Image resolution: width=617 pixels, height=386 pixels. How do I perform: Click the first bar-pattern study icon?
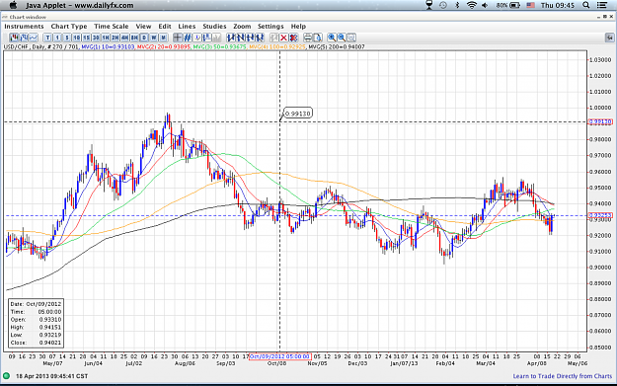pyautogui.click(x=231, y=38)
